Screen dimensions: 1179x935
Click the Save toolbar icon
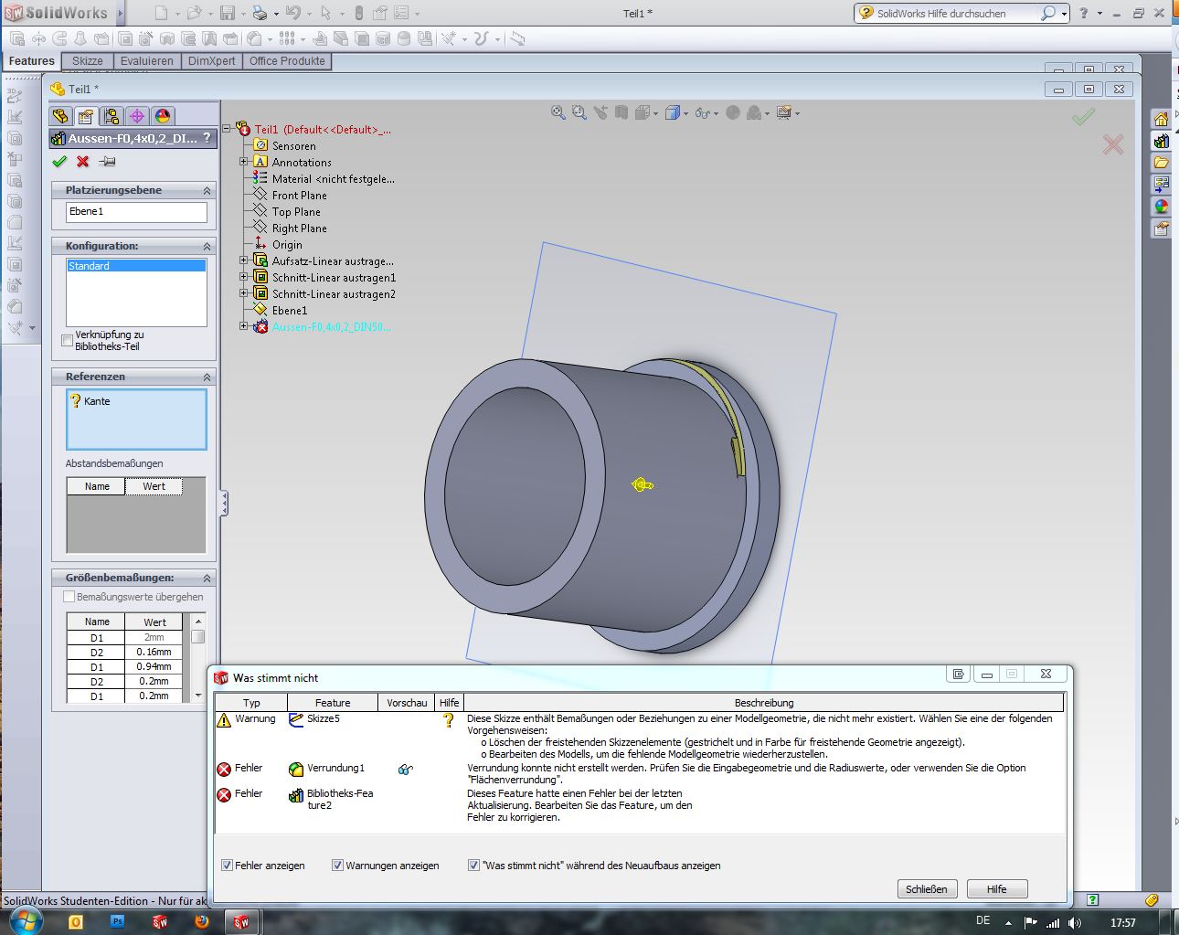point(228,13)
